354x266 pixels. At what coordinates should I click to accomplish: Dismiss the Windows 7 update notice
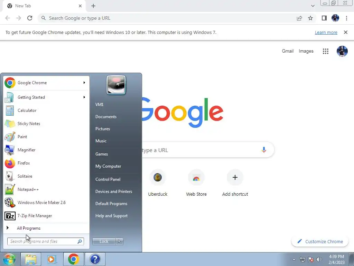click(x=346, y=32)
